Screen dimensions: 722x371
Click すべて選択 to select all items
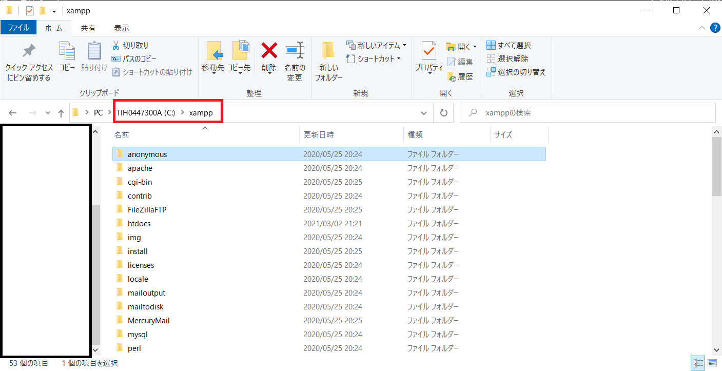pyautogui.click(x=509, y=45)
